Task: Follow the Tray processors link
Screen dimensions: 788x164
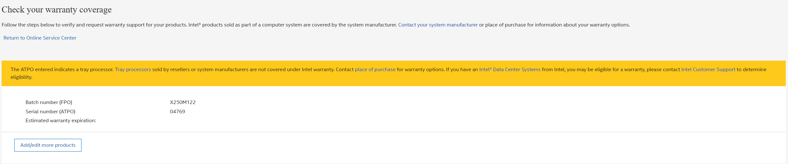Action: 133,70
